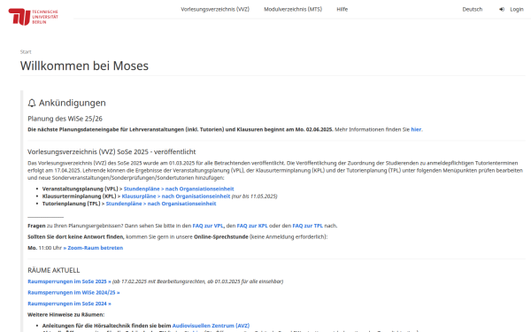Open the FAQ zur KPL link
The width and height of the screenshot is (531, 332).
click(x=252, y=226)
